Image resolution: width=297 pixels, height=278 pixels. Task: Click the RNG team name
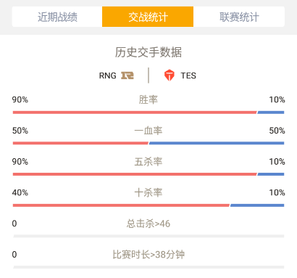coord(108,75)
